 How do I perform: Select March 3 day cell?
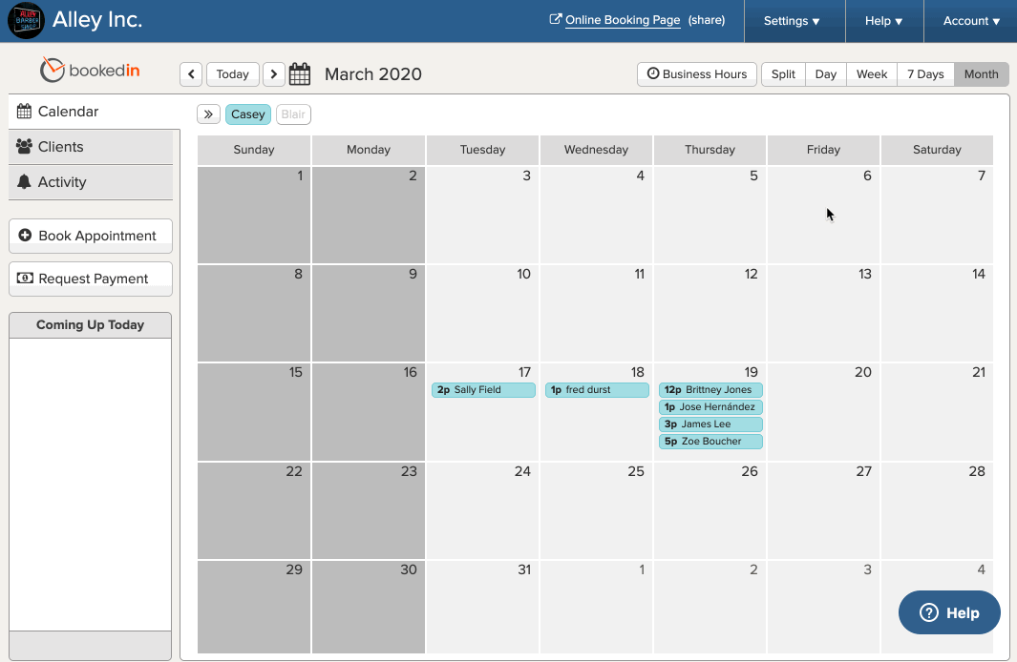[482, 215]
